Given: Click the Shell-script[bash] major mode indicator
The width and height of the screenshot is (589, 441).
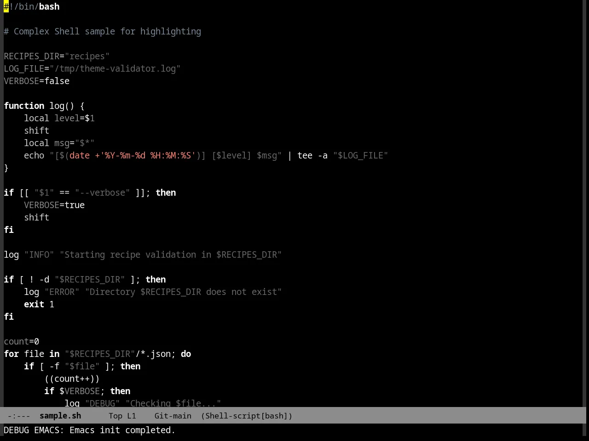Looking at the screenshot, I should point(247,416).
